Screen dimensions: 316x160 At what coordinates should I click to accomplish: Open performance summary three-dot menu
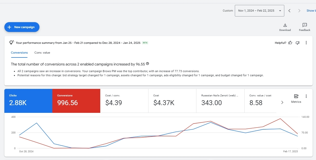(306, 43)
